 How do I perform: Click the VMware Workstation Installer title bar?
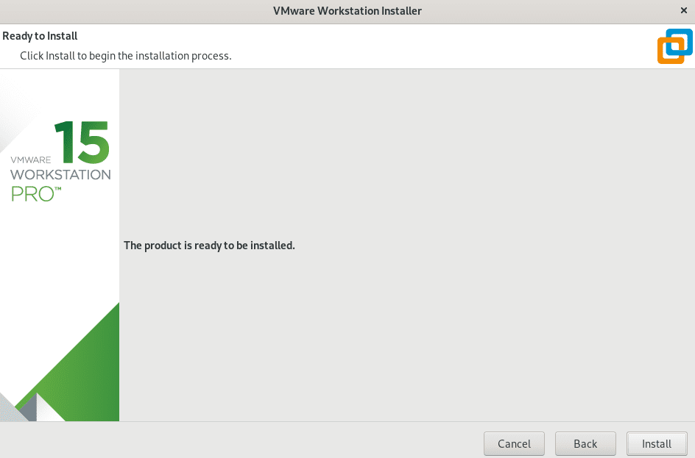(347, 10)
